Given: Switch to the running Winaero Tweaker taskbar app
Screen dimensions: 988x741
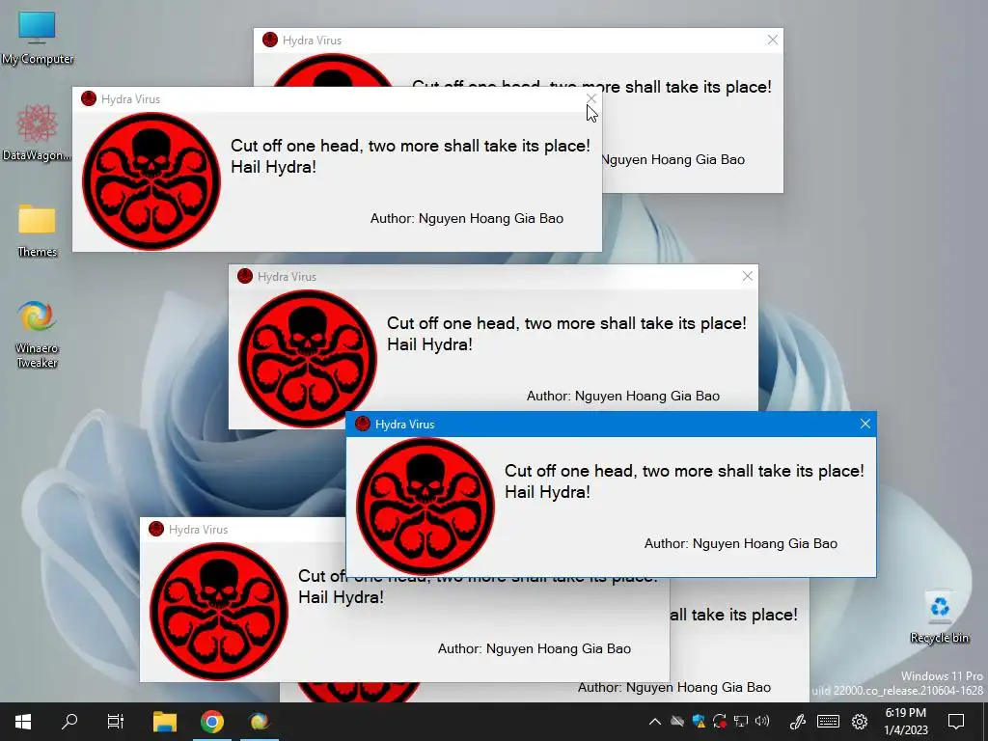Looking at the screenshot, I should pos(259,722).
